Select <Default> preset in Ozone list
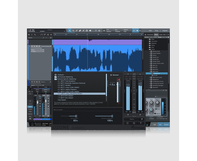Viewport: 197px width, 161px height. point(61,75)
